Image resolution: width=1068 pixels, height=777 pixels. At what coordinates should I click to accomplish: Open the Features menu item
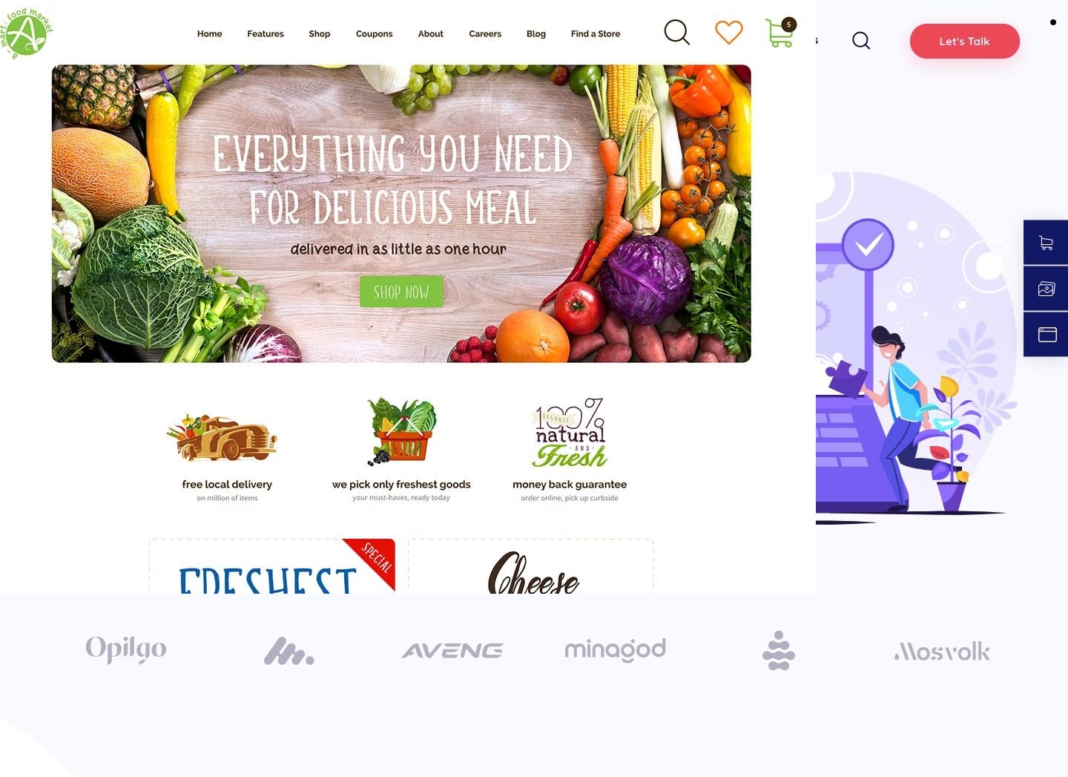[x=266, y=33]
